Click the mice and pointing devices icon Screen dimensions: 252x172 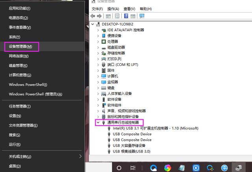104,117
